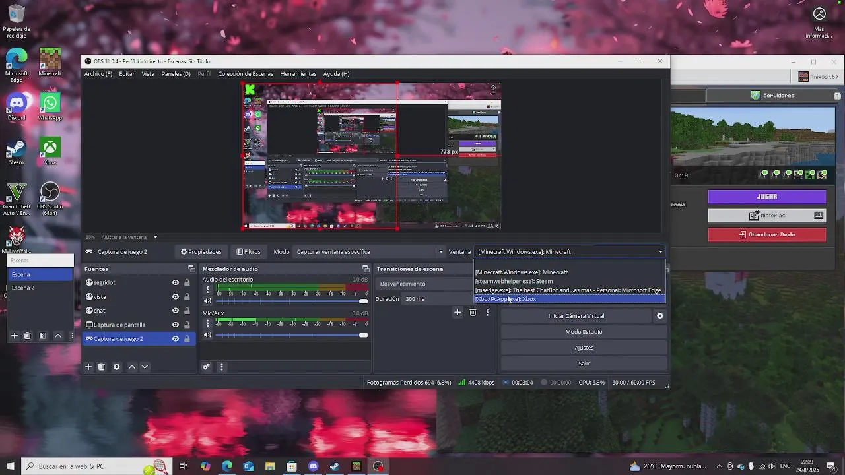Open audio mixer three-dot menu at bottom
Screen dimensions: 845x475
(222, 367)
